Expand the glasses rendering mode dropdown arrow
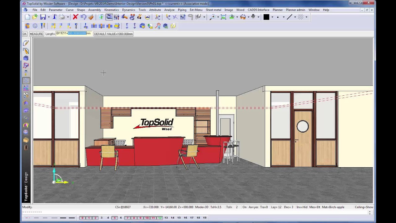396x223 pixels. pyautogui.click(x=248, y=17)
